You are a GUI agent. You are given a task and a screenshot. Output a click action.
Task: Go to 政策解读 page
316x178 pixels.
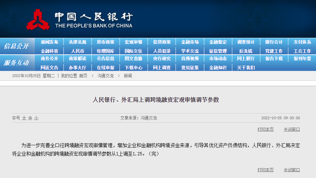77,58
